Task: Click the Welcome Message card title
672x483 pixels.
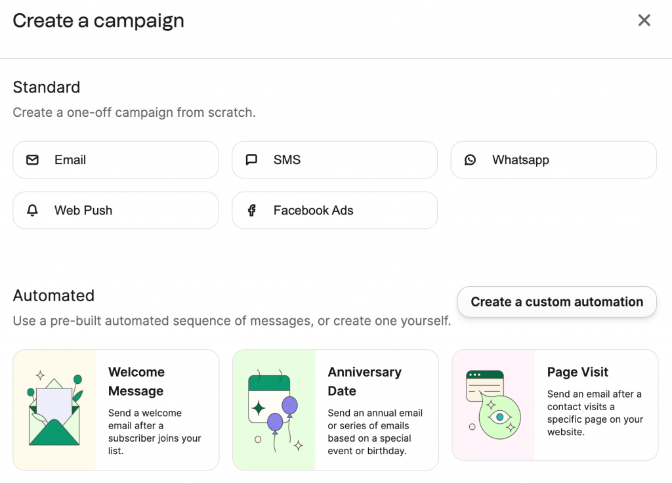Action: [136, 381]
